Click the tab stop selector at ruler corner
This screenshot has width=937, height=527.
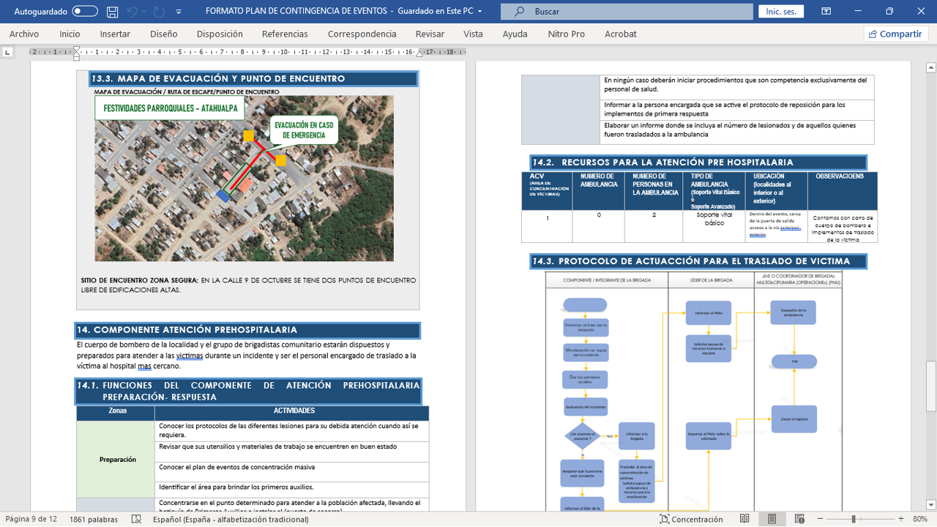click(8, 52)
